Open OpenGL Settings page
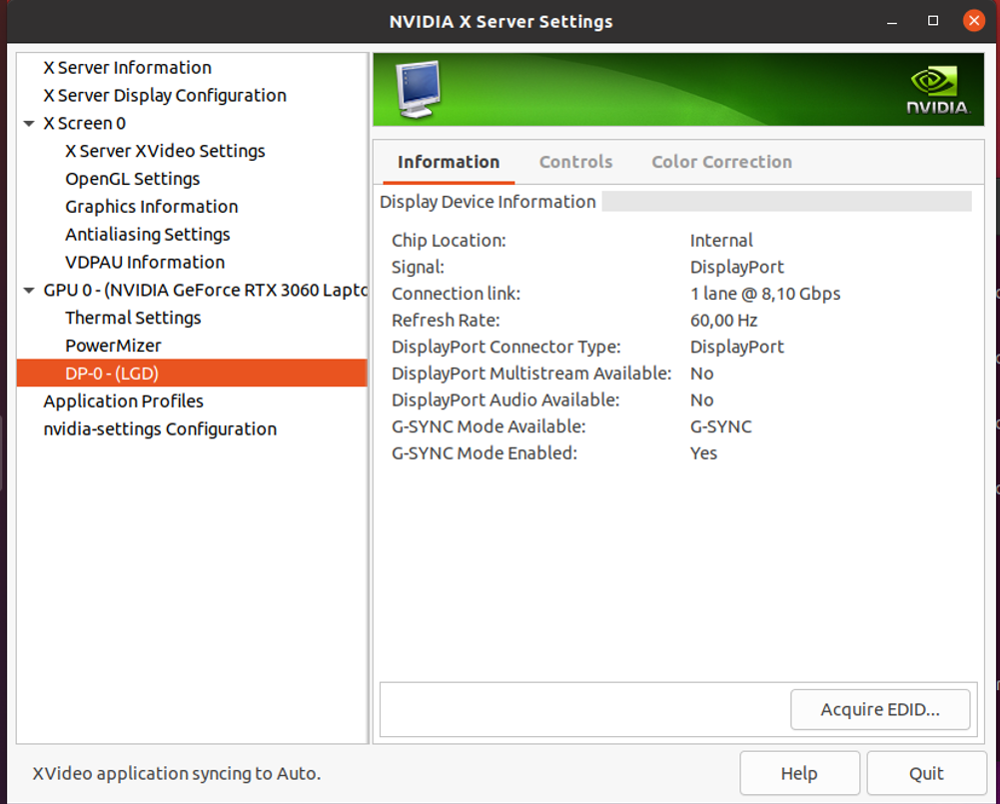 133,179
